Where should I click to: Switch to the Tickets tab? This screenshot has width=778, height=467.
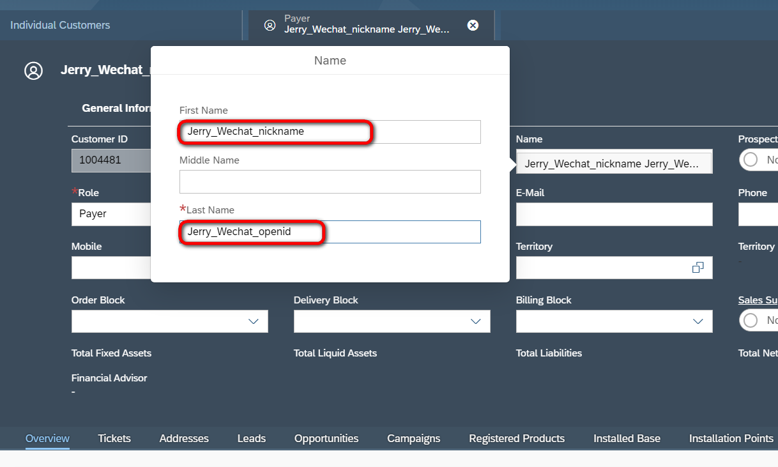114,438
